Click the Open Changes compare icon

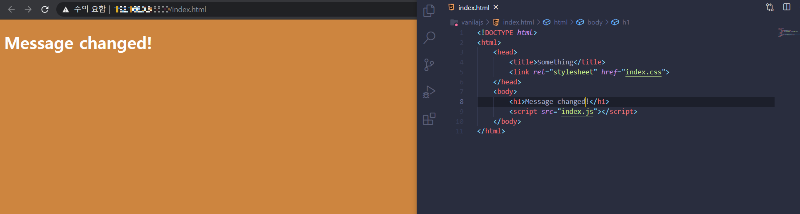(x=770, y=7)
